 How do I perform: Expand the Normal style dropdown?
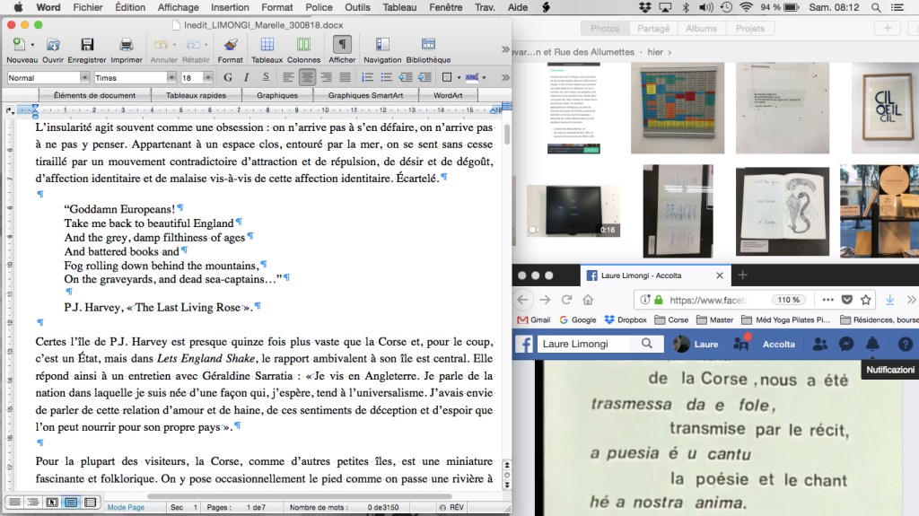tap(85, 77)
